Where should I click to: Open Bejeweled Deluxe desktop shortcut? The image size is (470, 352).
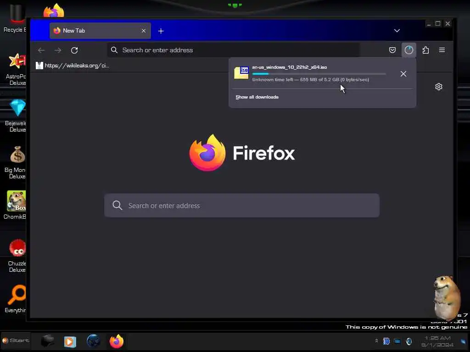click(x=17, y=115)
